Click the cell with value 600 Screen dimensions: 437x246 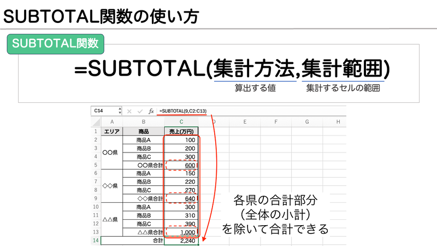tap(181, 165)
